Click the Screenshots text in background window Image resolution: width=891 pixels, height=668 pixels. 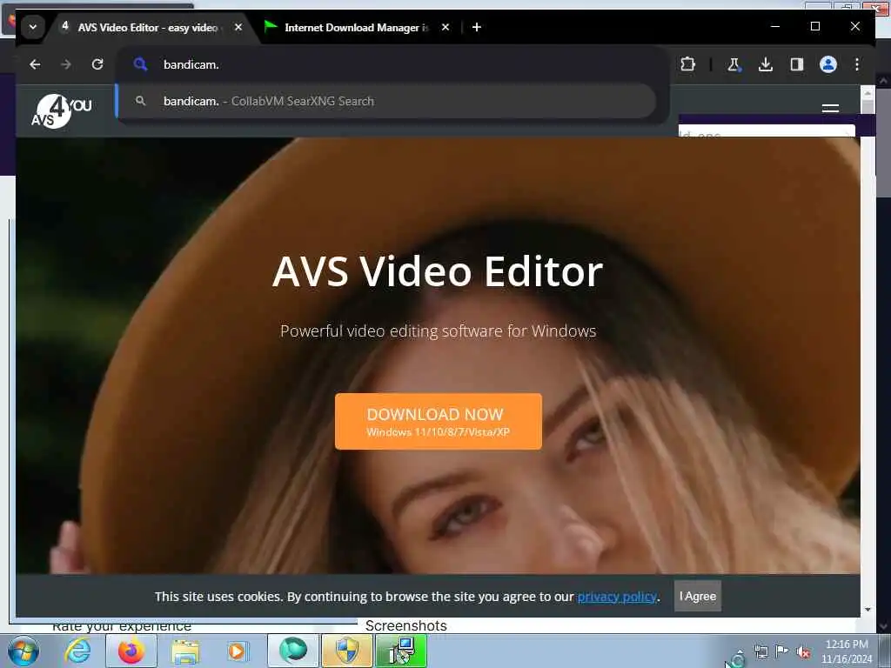click(405, 625)
